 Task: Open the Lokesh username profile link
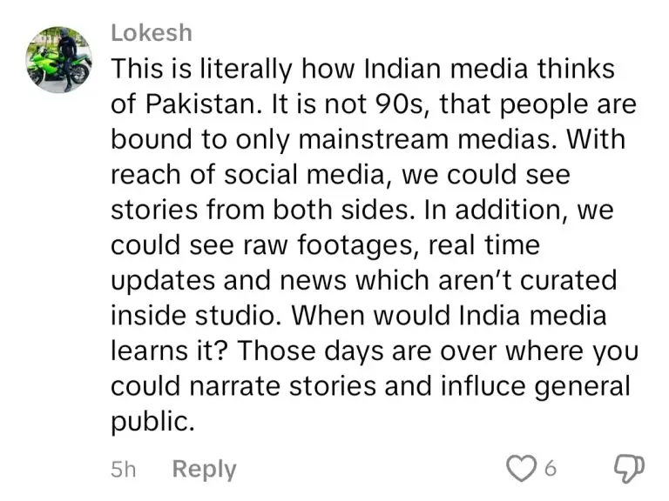tap(151, 33)
